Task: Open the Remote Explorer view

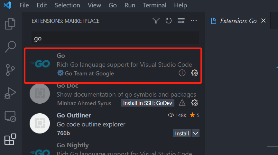Action: click(10, 116)
